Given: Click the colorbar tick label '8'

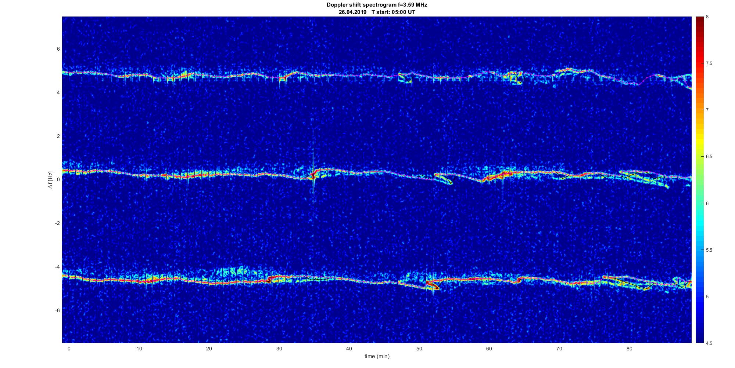Looking at the screenshot, I should (x=707, y=17).
